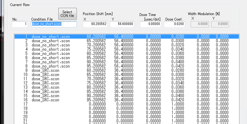Select empty row 18
247x124 pixels.
(x=127, y=108)
